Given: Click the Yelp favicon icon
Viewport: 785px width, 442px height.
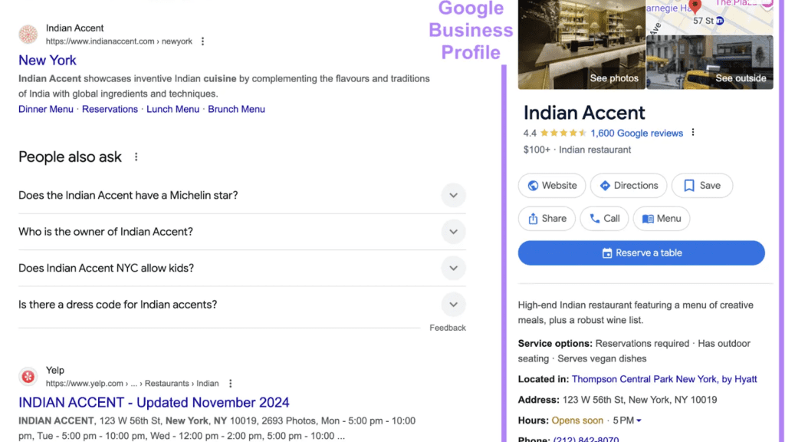Looking at the screenshot, I should point(28,377).
